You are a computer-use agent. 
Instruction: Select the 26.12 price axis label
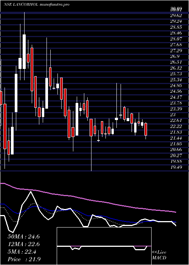(176, 68)
